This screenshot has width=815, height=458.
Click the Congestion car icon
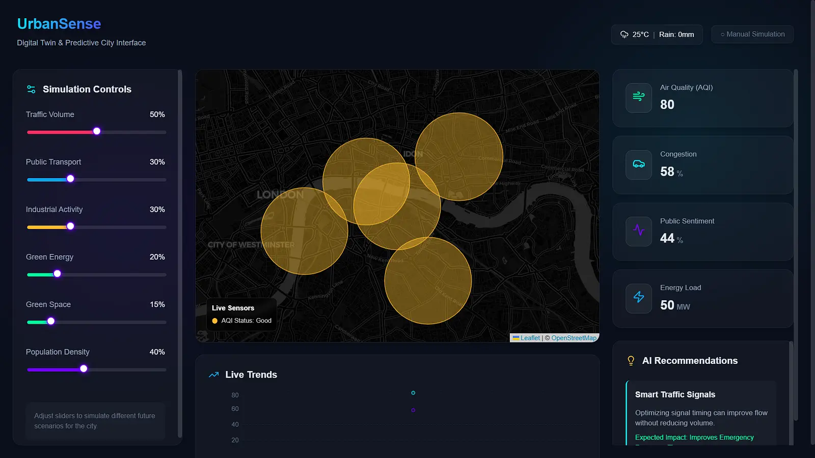click(x=638, y=164)
